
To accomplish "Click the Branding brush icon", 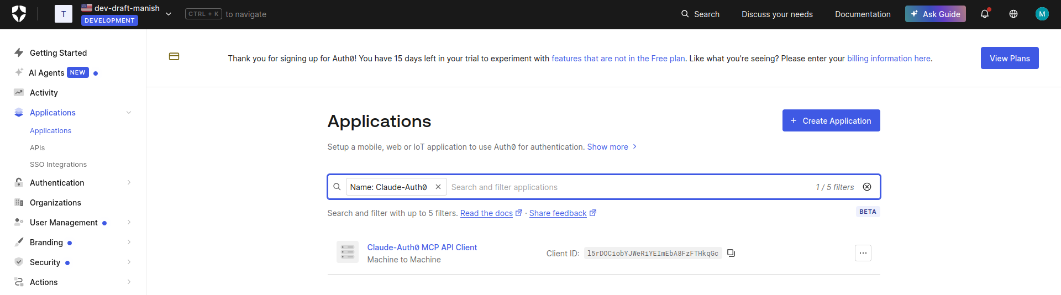I will click(x=19, y=242).
